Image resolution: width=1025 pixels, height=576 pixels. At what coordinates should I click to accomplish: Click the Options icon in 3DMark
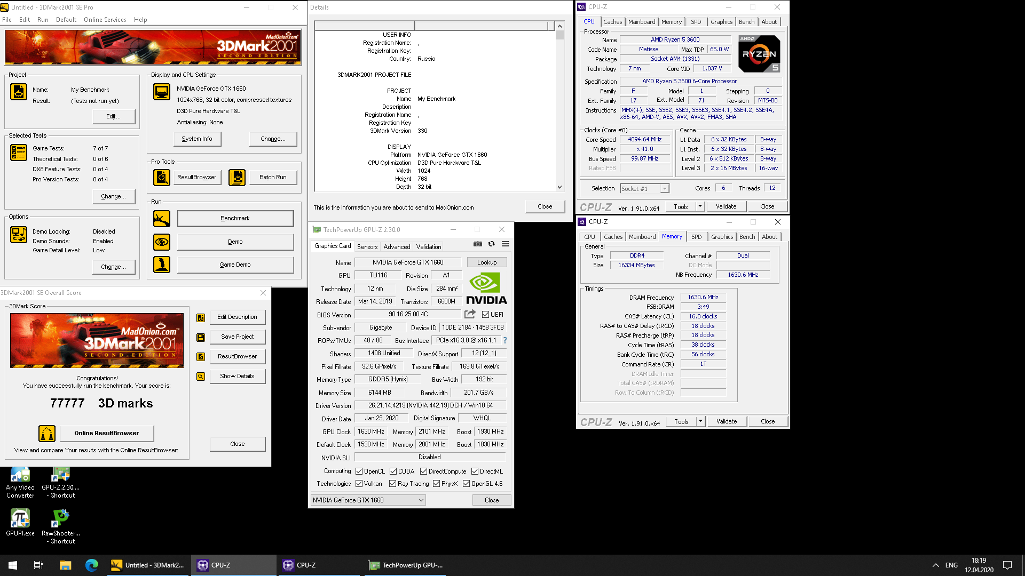tap(19, 235)
